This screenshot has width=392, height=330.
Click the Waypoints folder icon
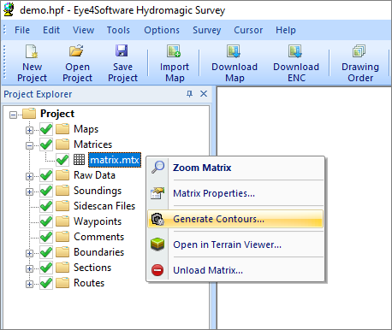62,221
